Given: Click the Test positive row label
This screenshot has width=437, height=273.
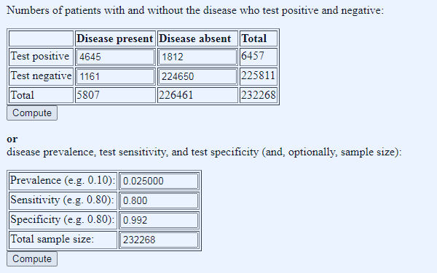Looking at the screenshot, I should coord(41,57).
